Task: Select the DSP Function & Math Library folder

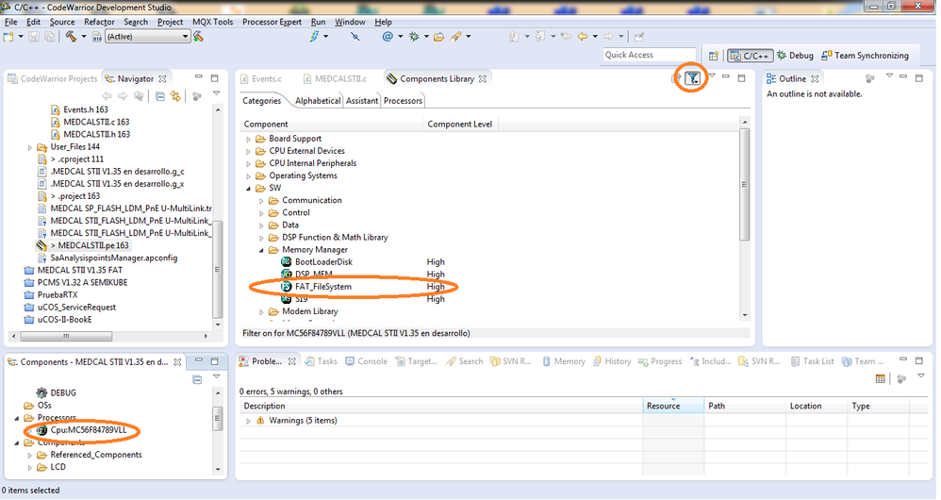Action: tap(335, 238)
